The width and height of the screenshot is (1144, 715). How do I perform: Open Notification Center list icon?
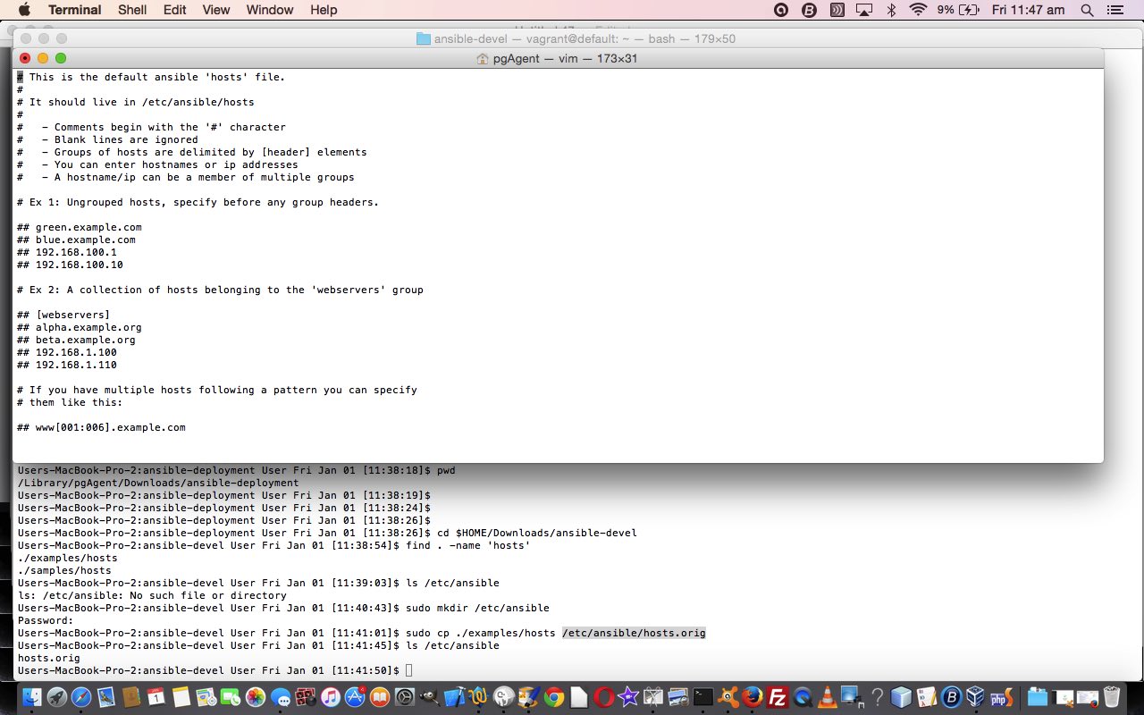coord(1114,10)
